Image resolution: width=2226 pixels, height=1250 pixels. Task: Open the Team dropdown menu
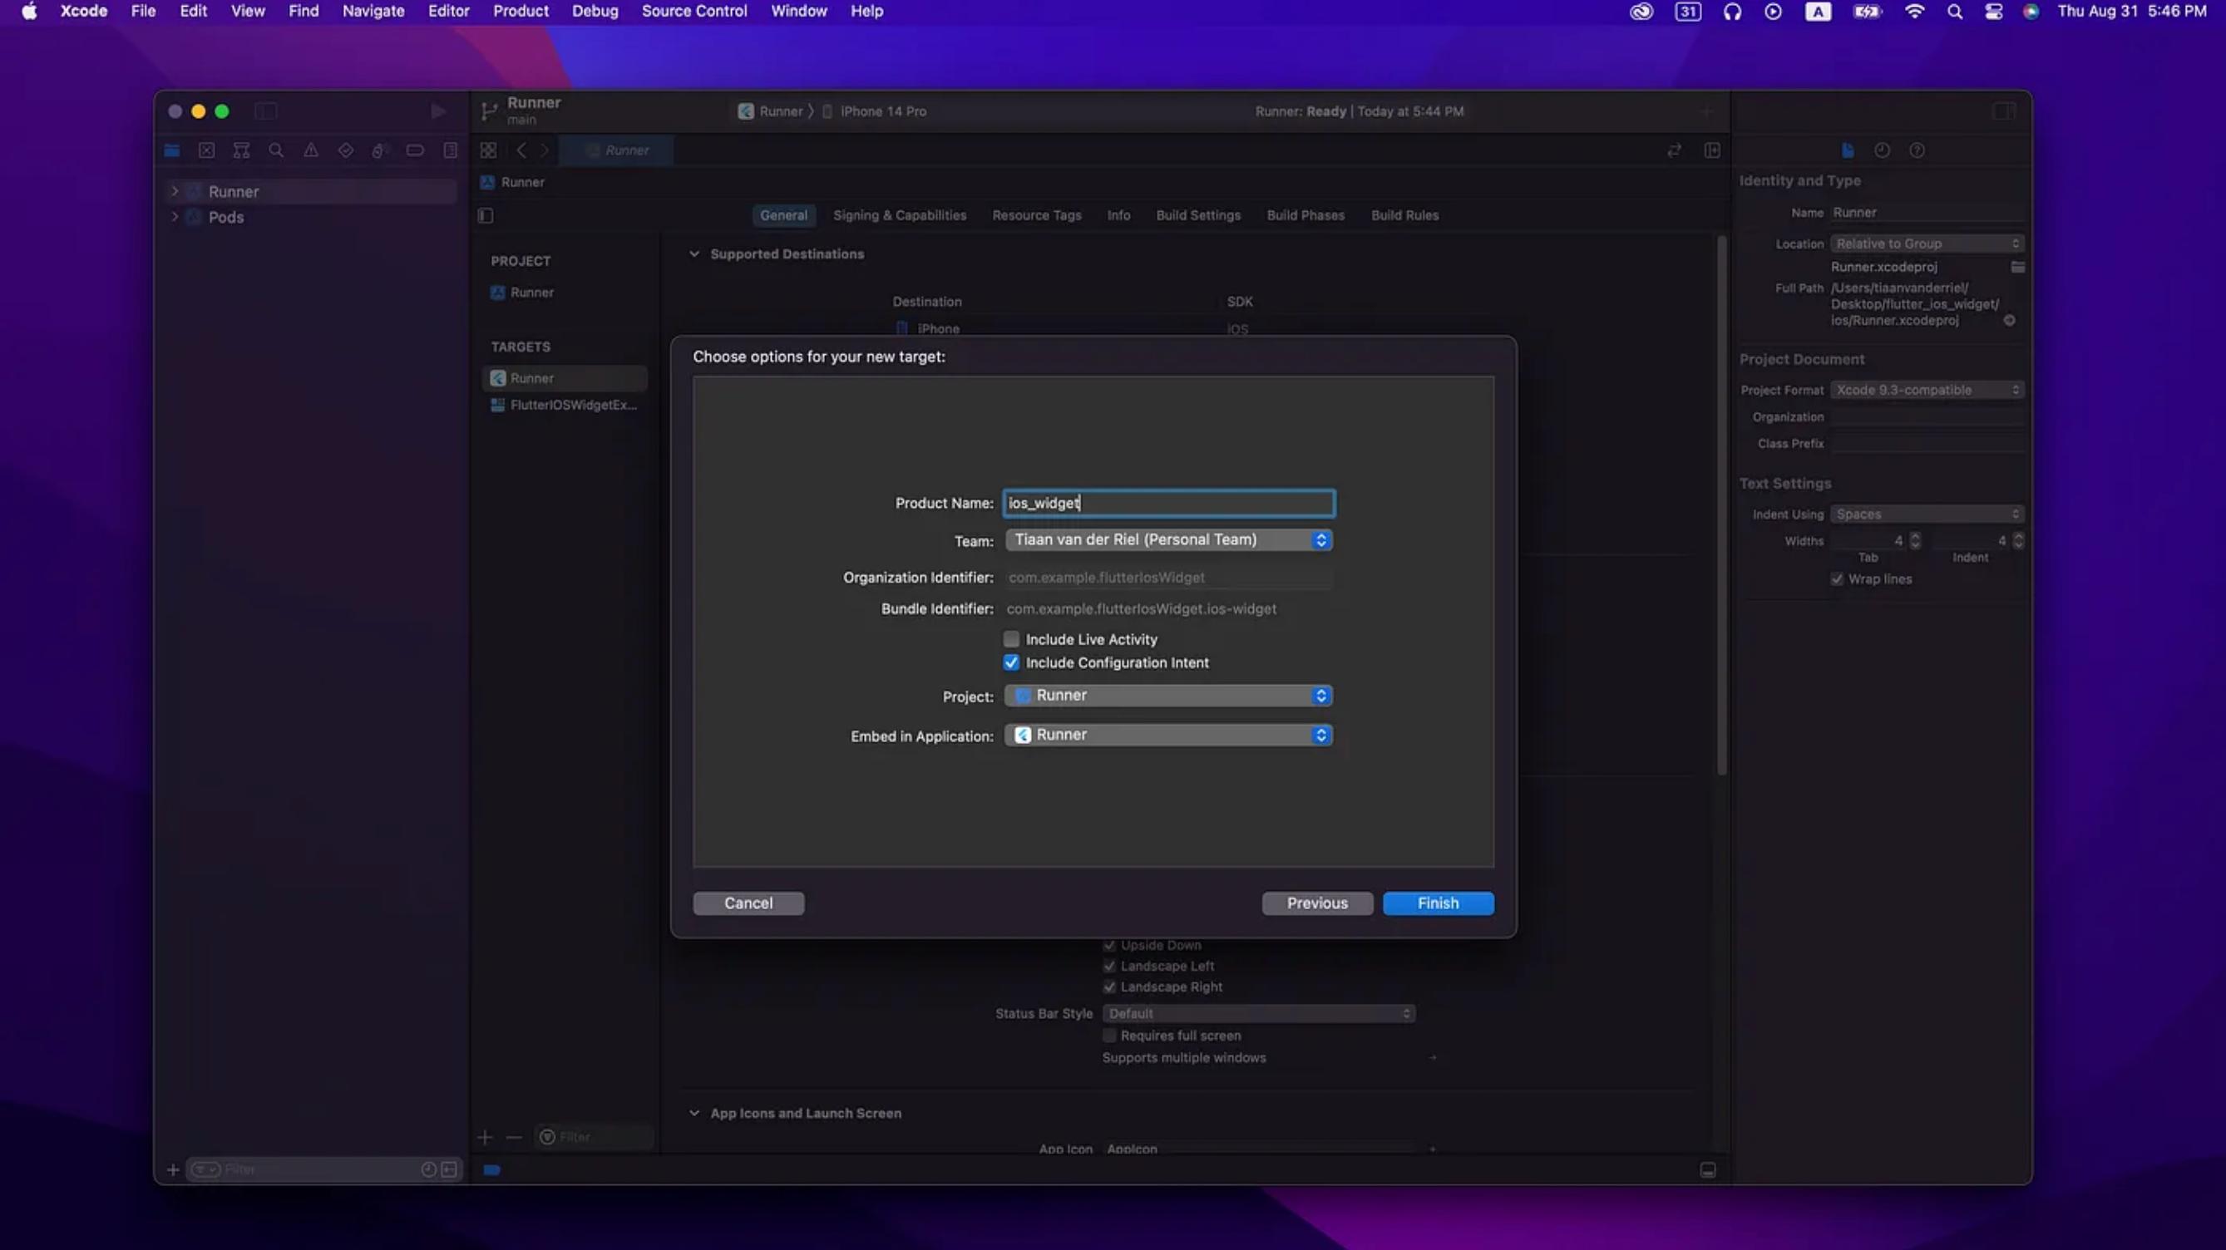click(x=1168, y=540)
